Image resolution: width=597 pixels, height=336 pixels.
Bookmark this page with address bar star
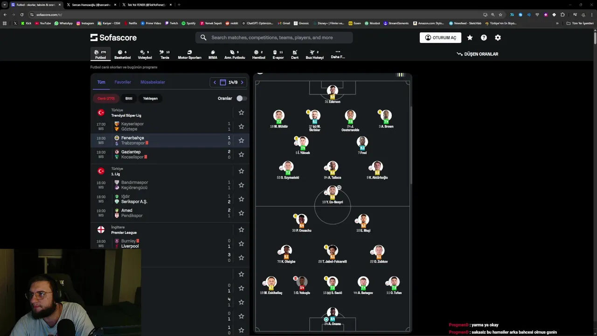pos(500,14)
